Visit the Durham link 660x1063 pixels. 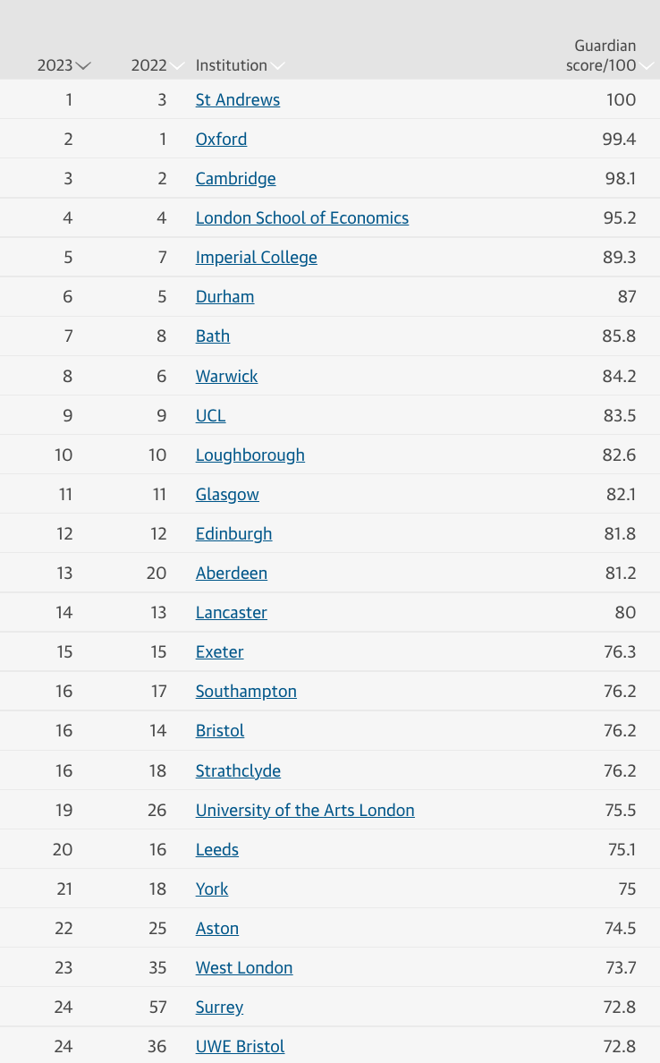coord(224,296)
